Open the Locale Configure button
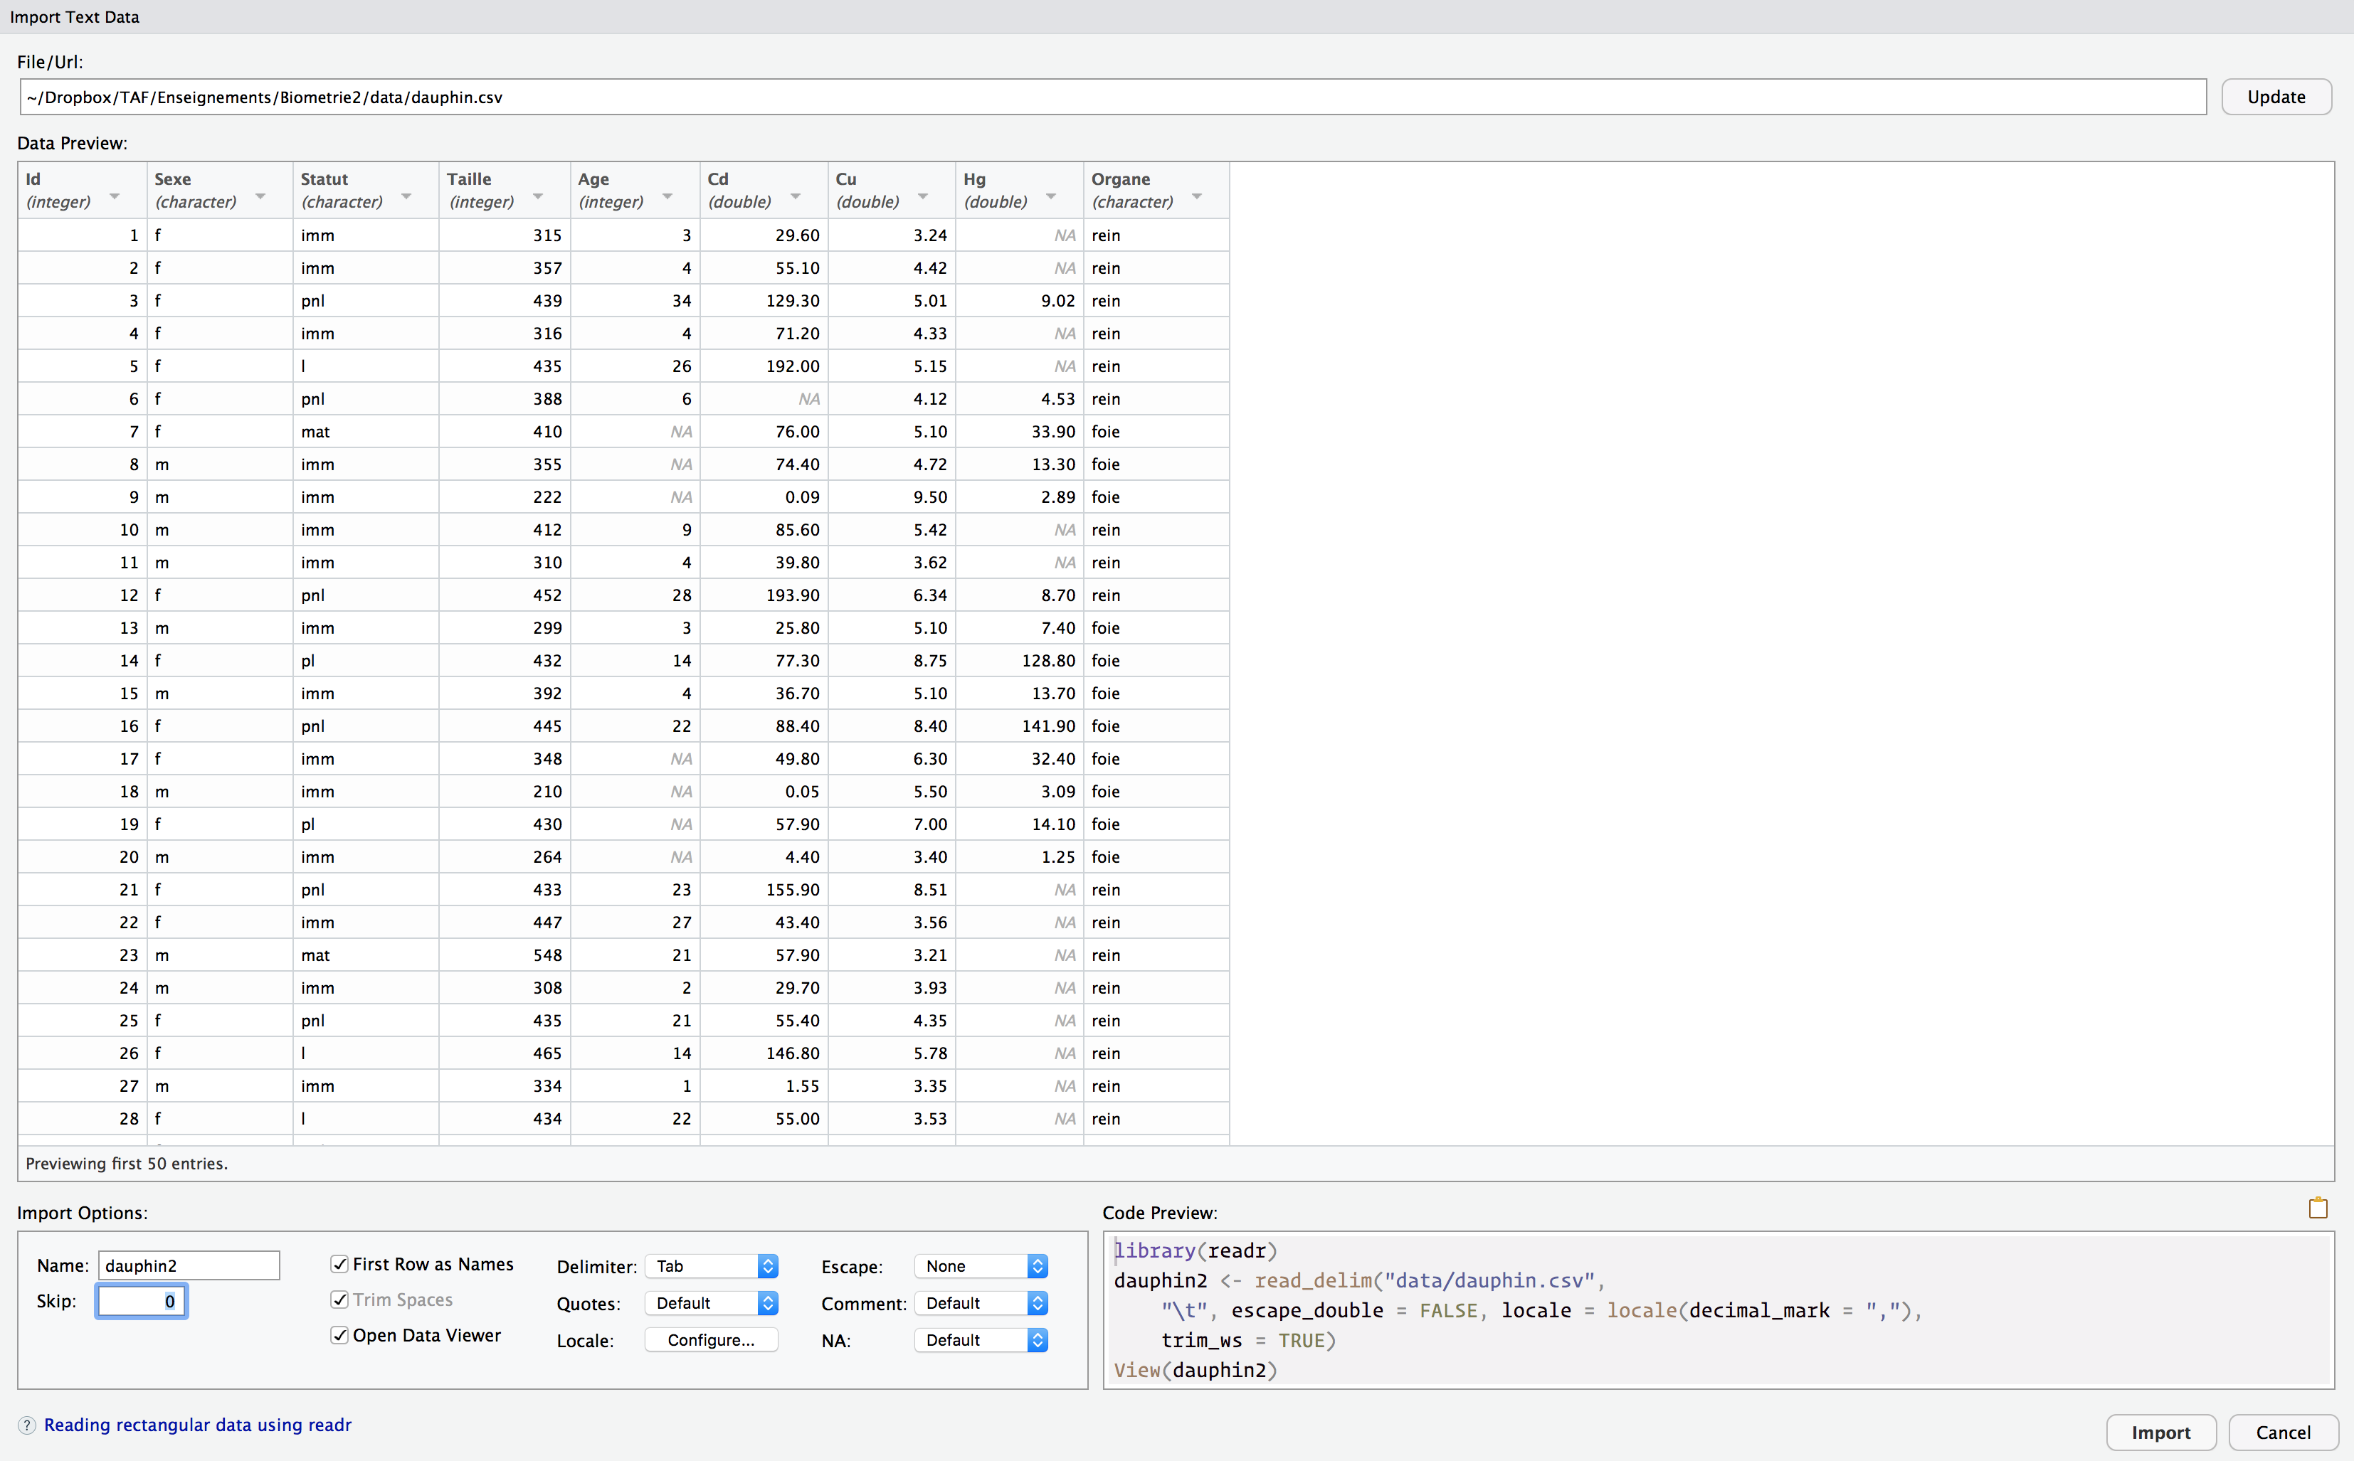The height and width of the screenshot is (1461, 2354). [712, 1340]
